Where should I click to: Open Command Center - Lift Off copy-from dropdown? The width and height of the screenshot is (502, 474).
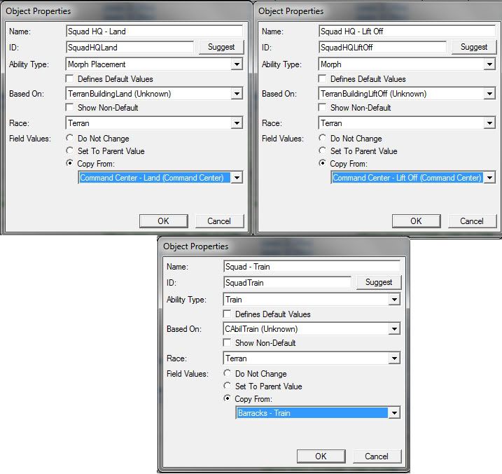489,178
